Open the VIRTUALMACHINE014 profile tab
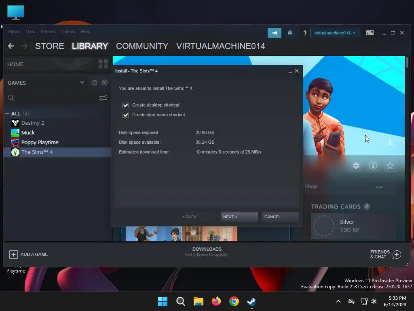The width and height of the screenshot is (414, 311). (220, 46)
